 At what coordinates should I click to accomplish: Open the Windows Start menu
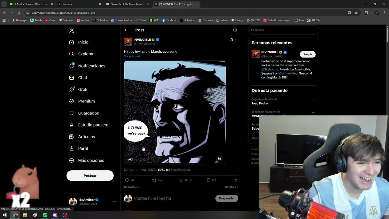pos(5,215)
